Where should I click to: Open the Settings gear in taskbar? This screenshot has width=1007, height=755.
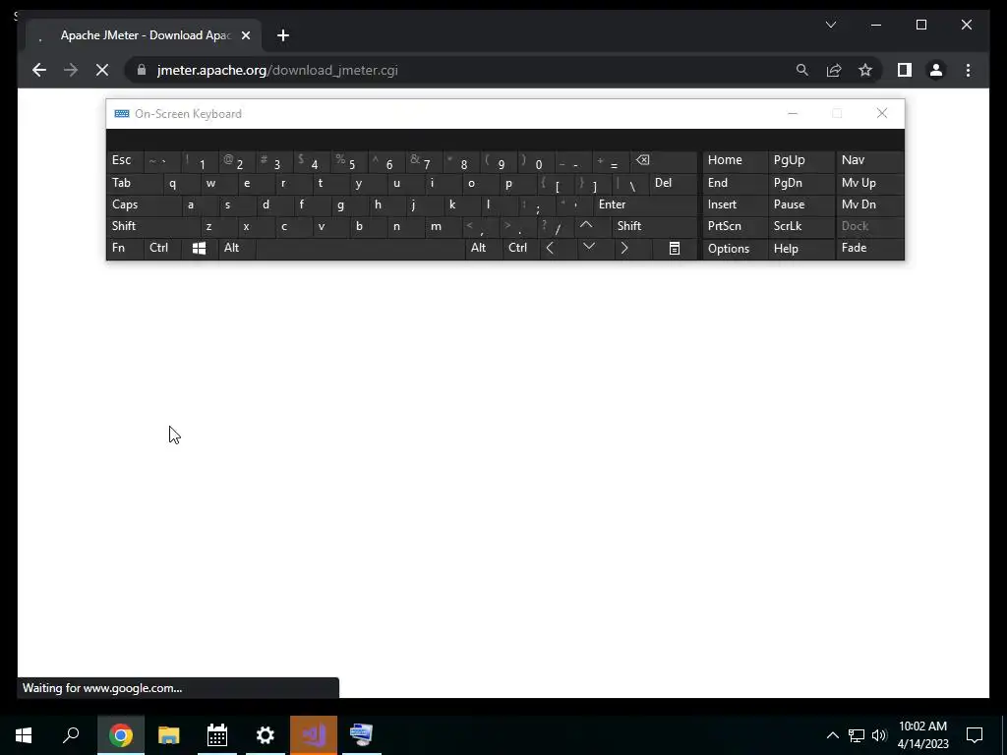click(266, 735)
